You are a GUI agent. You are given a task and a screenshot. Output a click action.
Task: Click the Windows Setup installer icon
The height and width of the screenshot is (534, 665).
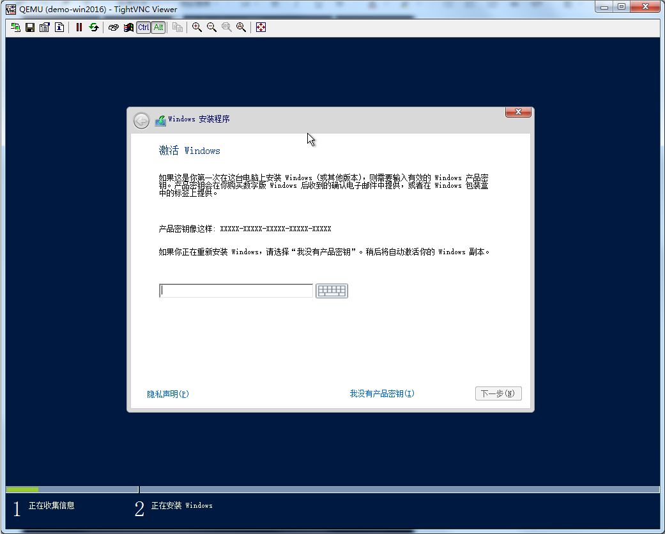click(x=160, y=121)
